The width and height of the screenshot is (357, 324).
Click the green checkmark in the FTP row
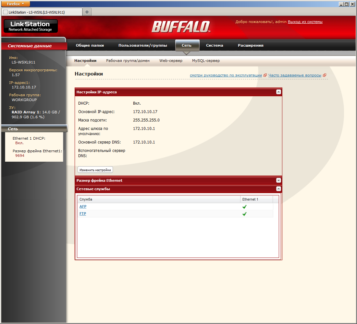[x=244, y=214]
